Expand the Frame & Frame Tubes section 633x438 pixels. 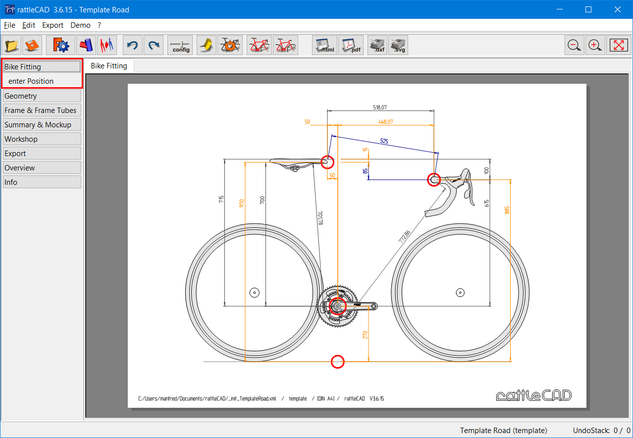pos(42,110)
